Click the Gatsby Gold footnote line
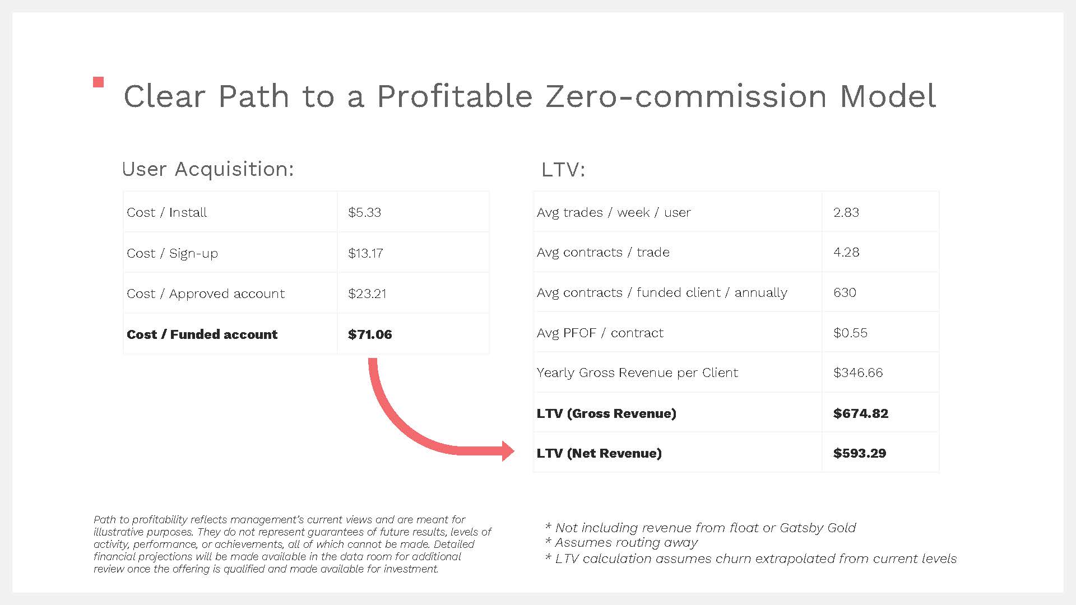The image size is (1076, 605). click(x=701, y=528)
